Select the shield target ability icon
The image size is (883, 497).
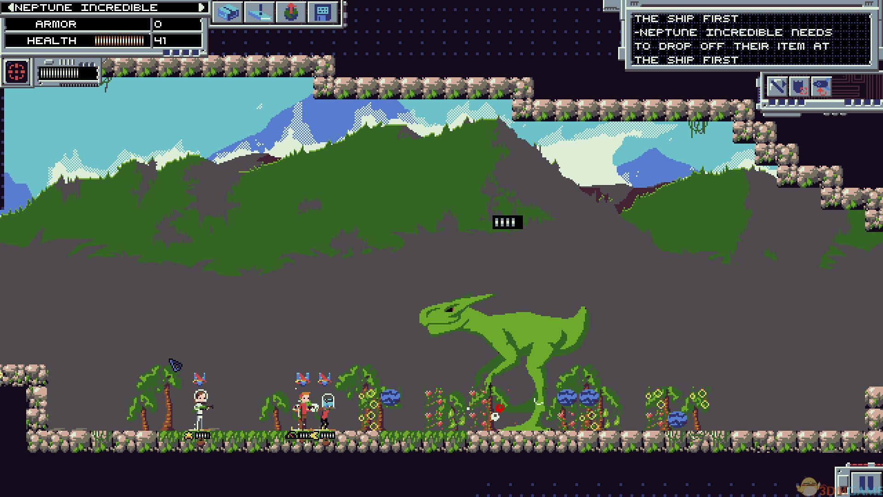799,87
